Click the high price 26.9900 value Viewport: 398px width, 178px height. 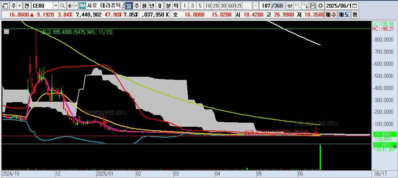pyautogui.click(x=283, y=15)
